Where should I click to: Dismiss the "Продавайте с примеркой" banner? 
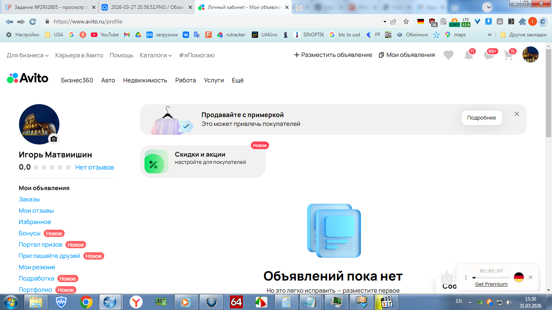(517, 114)
